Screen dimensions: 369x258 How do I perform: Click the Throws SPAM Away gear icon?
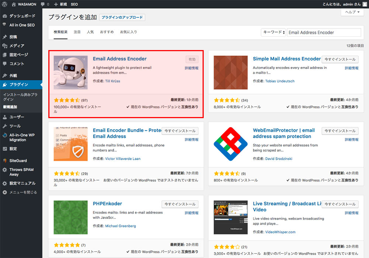tap(5, 170)
